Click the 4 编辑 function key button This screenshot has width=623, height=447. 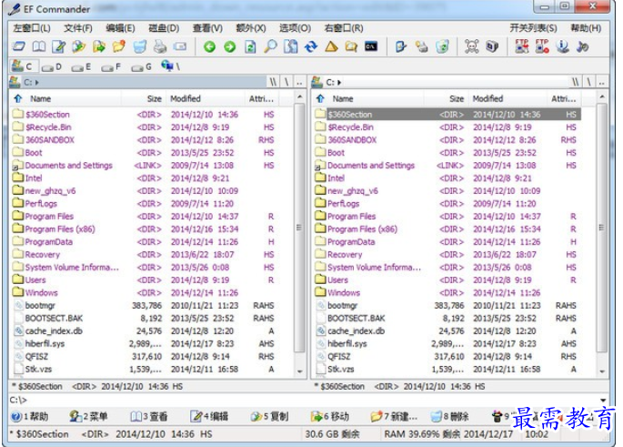(x=209, y=416)
